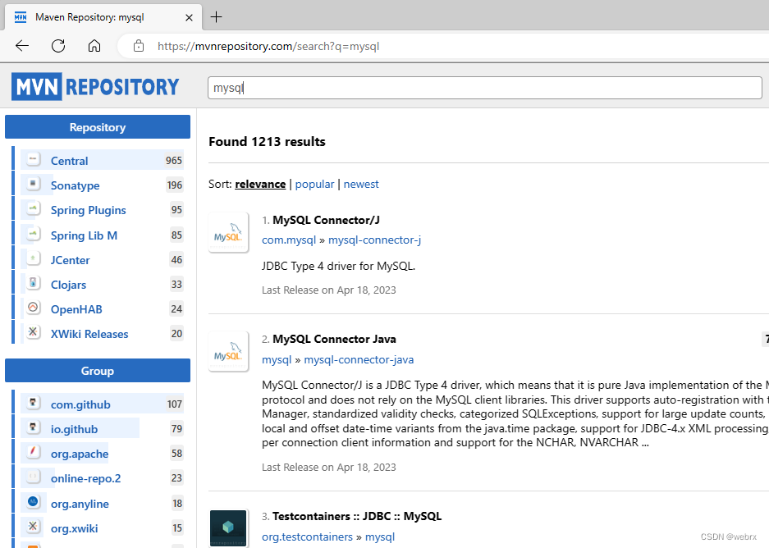
Task: Click the Group panel header
Action: click(x=98, y=371)
